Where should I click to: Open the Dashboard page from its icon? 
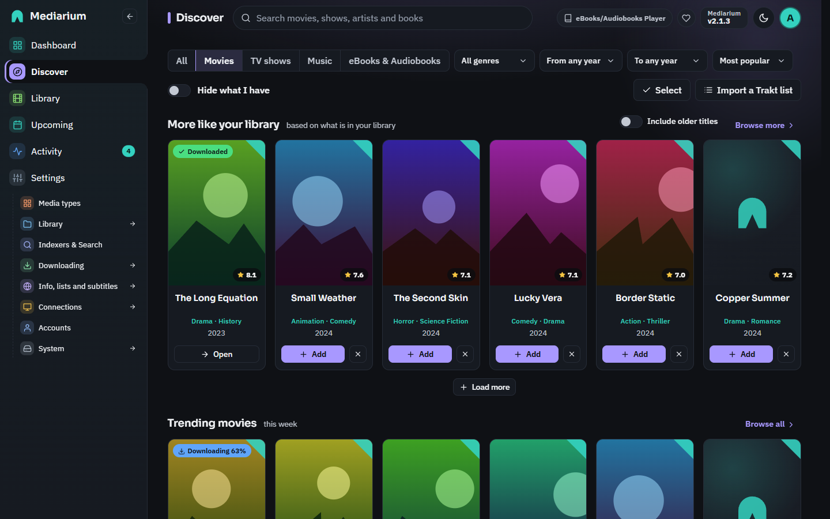(x=18, y=45)
